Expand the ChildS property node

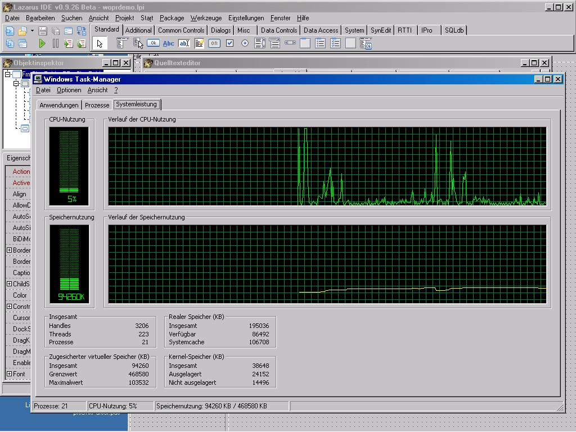(9, 283)
